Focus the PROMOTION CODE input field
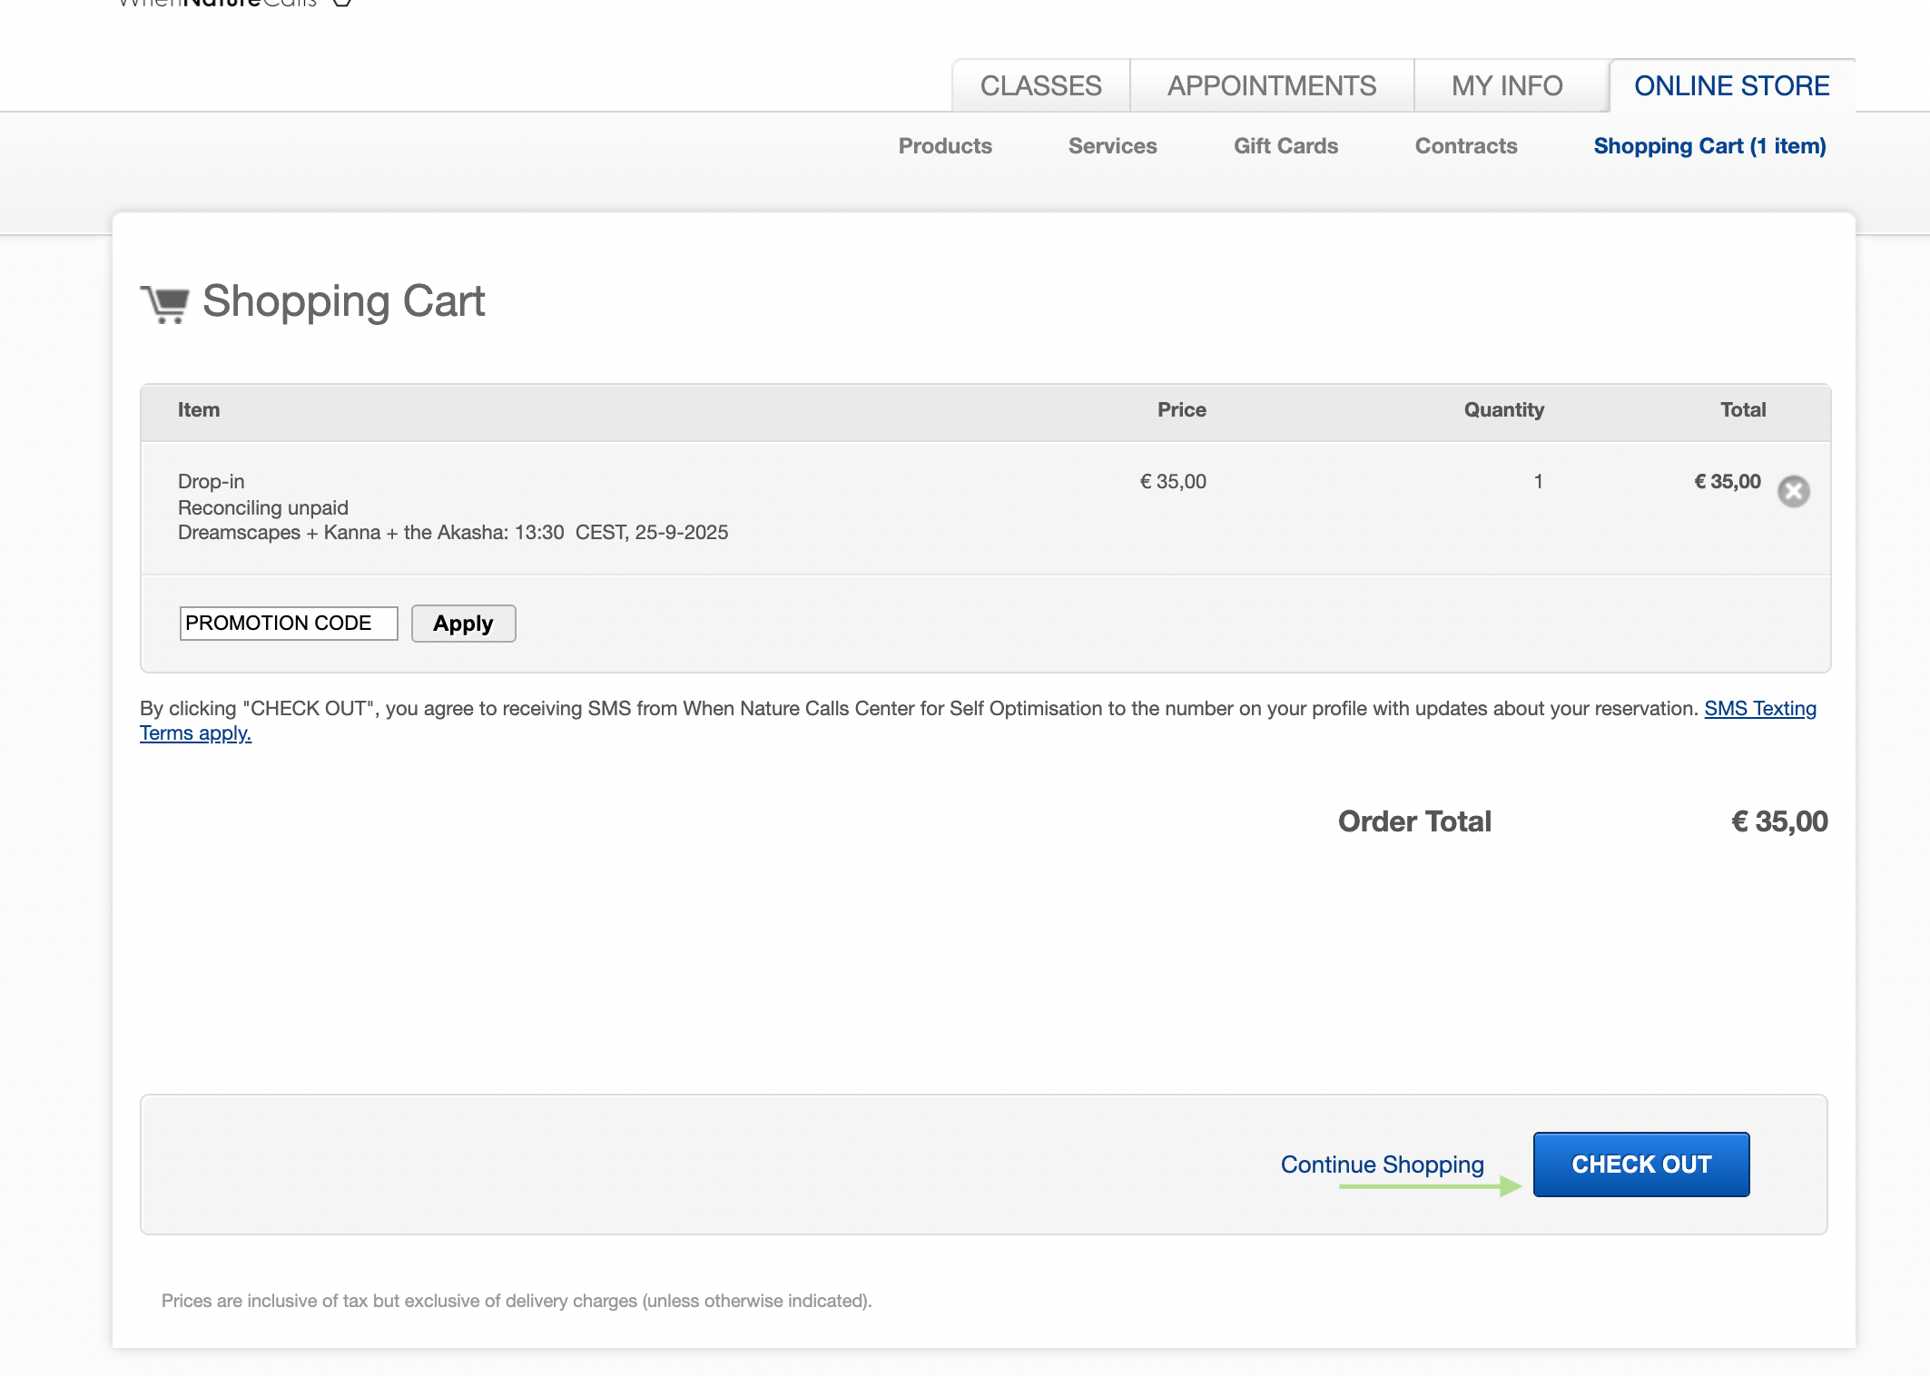 coord(288,624)
